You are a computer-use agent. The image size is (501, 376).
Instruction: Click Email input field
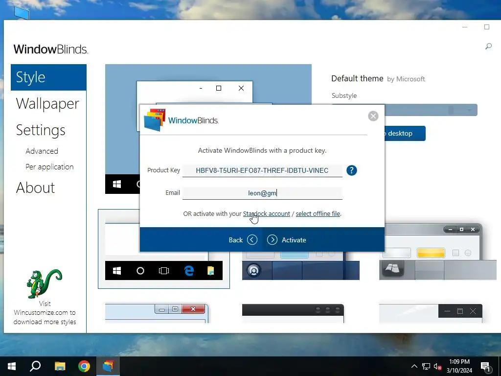point(262,193)
